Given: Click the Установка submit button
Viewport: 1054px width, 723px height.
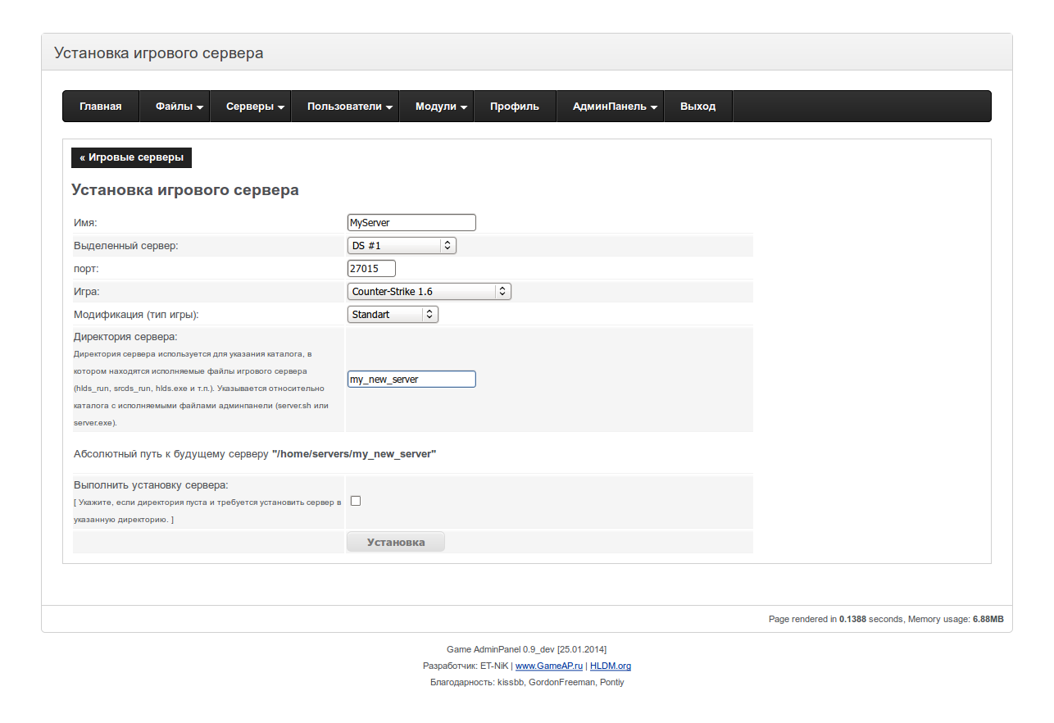Looking at the screenshot, I should pyautogui.click(x=396, y=542).
